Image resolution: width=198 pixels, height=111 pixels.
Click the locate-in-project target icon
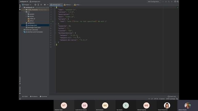point(35,5)
